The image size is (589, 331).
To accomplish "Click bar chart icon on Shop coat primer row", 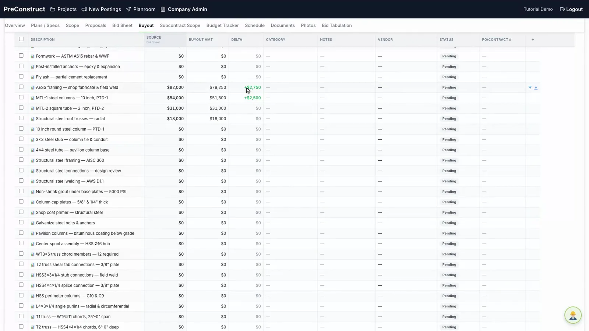I will tap(33, 213).
